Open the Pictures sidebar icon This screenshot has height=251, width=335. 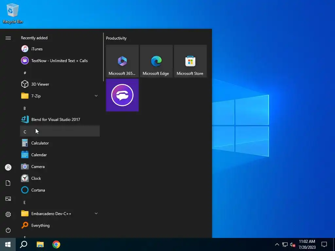[8, 199]
